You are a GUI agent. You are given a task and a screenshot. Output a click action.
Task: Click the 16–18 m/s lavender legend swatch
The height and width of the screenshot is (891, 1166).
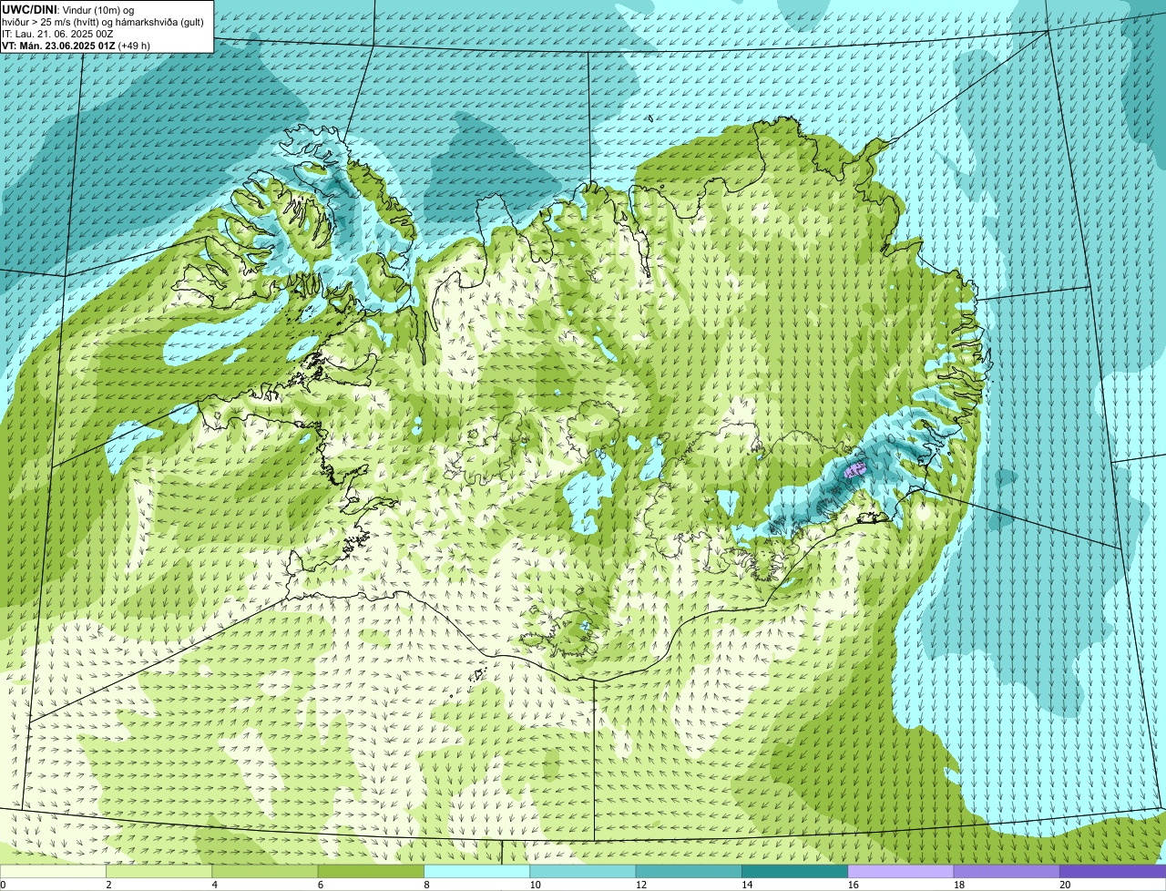[901, 871]
